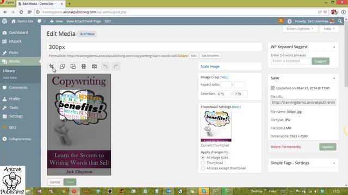This screenshot has height=195, width=348.
Task: Click File URL field
Action: pos(303,102)
